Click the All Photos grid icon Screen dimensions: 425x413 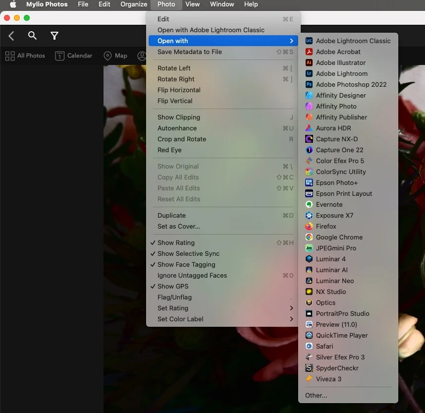(x=10, y=56)
